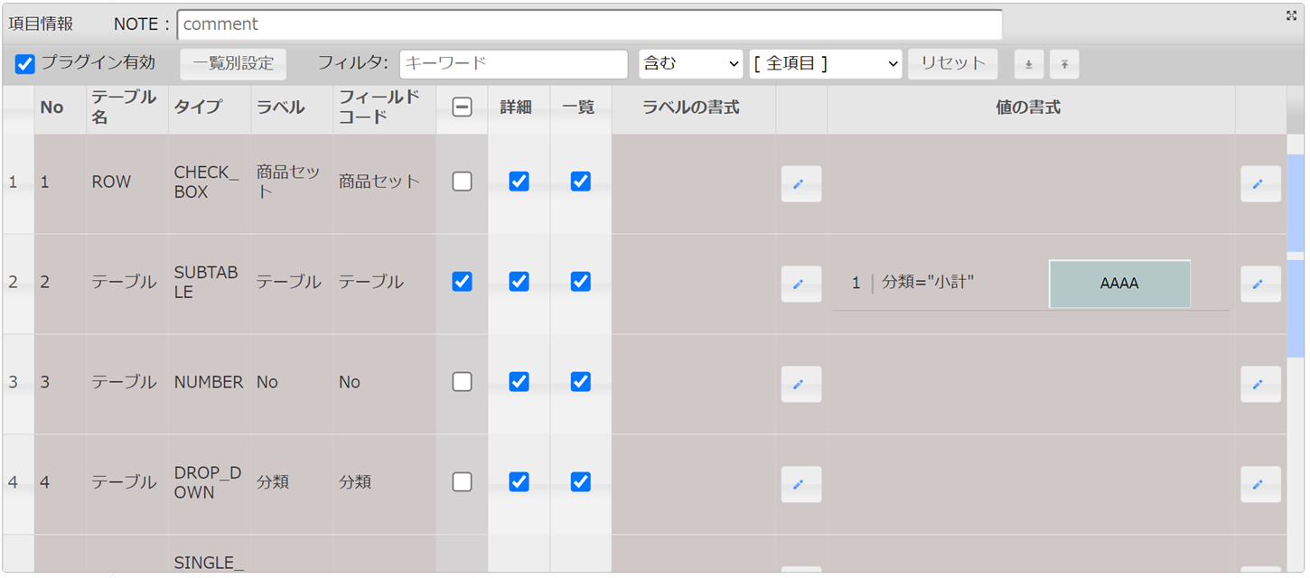Screen dimensions: 1310x578
Task: Toggle the header select-all checkbox
Action: tap(462, 107)
